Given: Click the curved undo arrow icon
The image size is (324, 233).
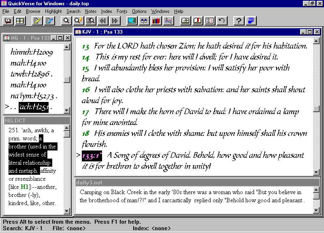Looking at the screenshot, I should (222, 21).
